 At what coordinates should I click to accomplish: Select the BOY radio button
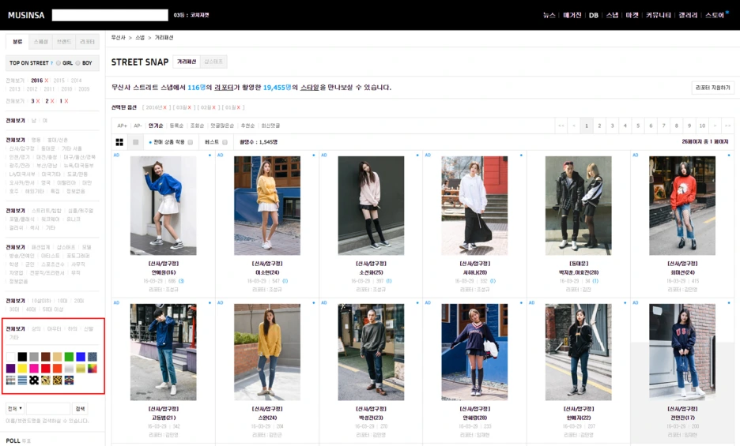pos(77,63)
